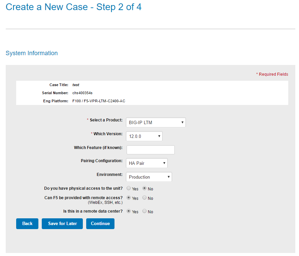Viewport: 299px width, 256px height.
Task: Click Eng Platform value F100 / F5-VPR-LTM-C2400-AC
Action: (x=99, y=101)
